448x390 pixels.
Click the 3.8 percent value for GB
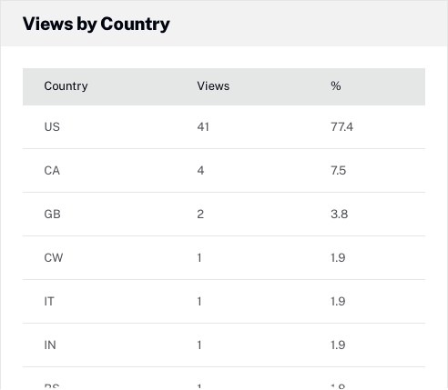click(x=340, y=215)
